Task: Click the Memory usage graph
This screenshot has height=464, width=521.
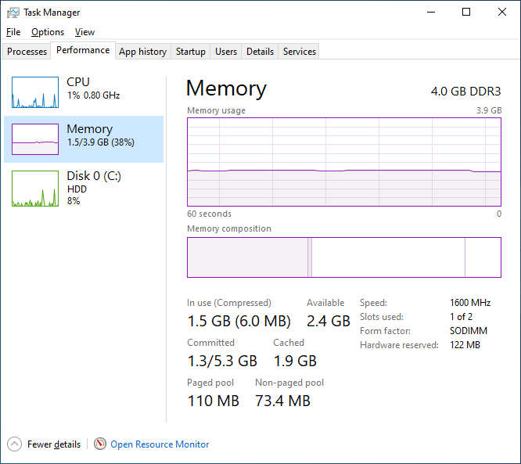Action: click(x=343, y=162)
